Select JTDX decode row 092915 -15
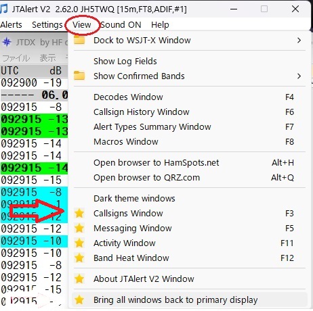The image size is (313, 311). point(34,180)
